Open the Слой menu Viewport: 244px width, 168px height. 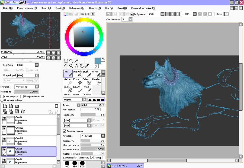coord(60,8)
